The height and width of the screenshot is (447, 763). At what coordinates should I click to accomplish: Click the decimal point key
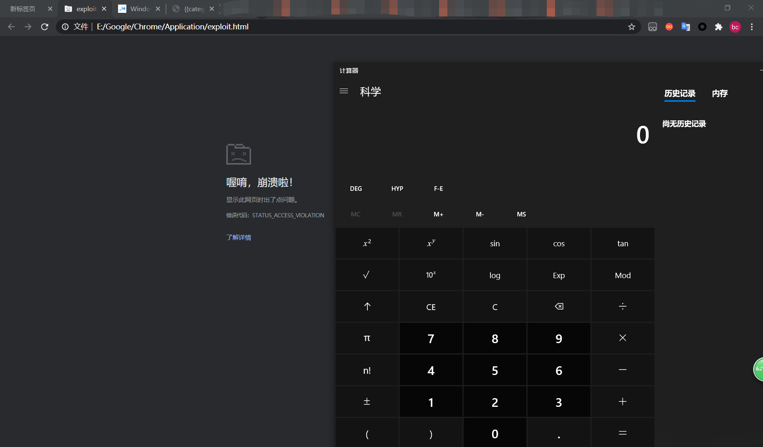[559, 433]
